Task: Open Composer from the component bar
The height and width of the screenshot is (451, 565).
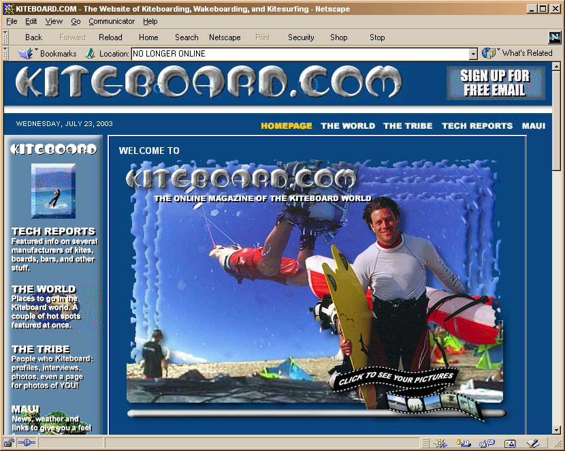Action: point(533,443)
